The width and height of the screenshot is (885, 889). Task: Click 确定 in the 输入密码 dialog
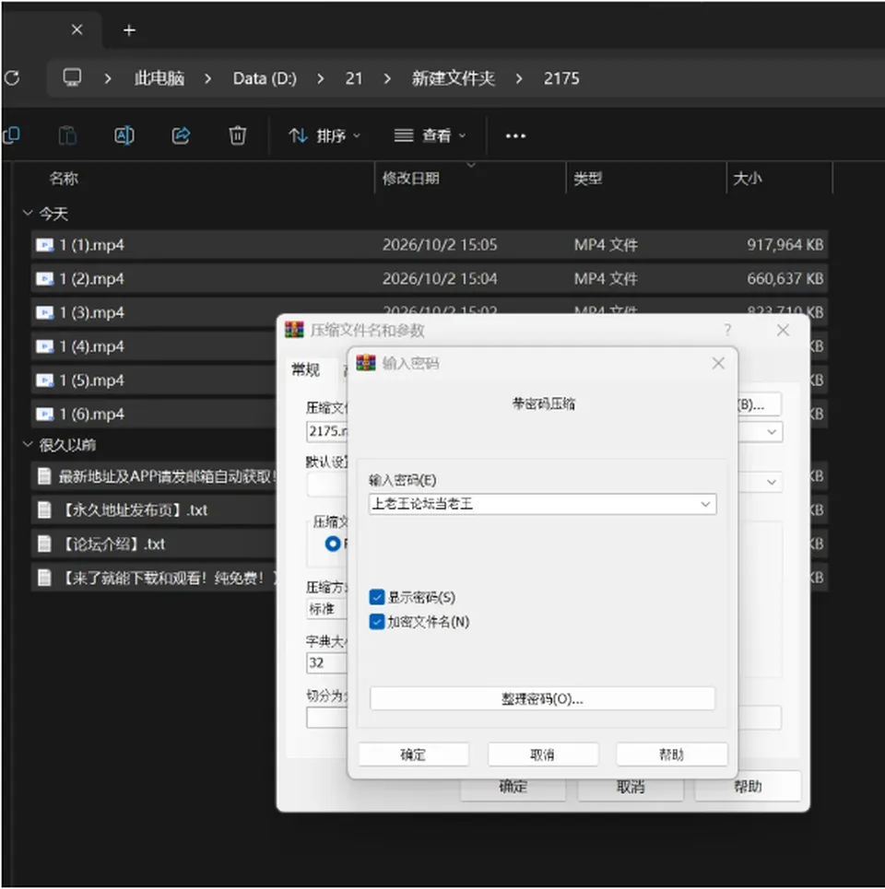pyautogui.click(x=413, y=754)
